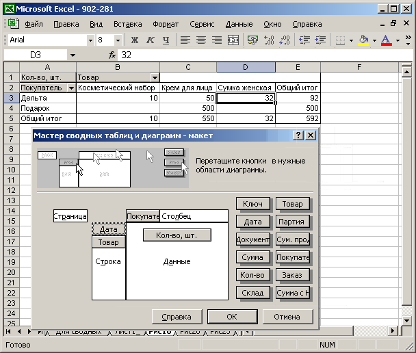Image resolution: width=416 pixels, height=353 pixels.
Task: Click the horizontal scrollbar right arrow
Action: pos(393,331)
